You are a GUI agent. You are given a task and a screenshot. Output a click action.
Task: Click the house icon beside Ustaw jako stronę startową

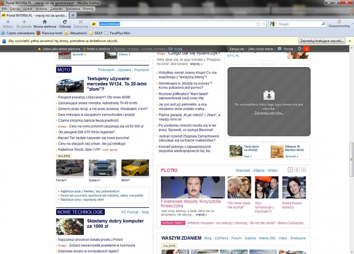pos(40,49)
